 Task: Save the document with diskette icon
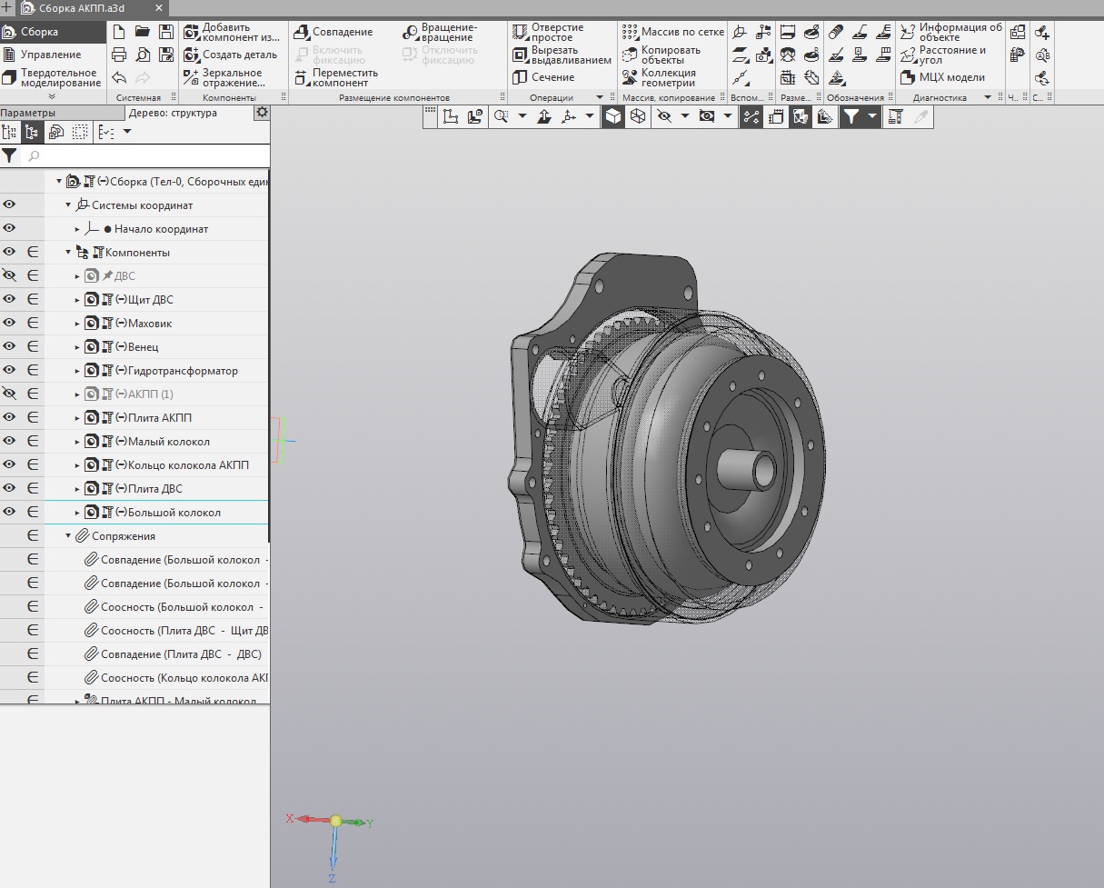tap(166, 32)
